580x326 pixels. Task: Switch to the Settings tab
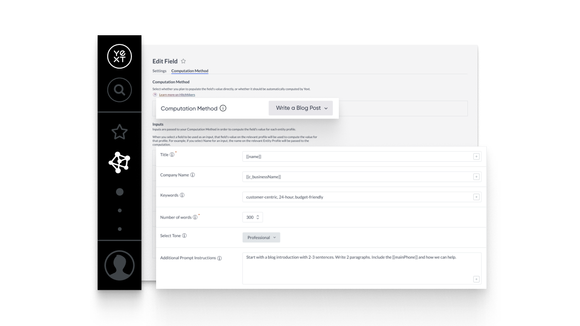[x=159, y=71]
